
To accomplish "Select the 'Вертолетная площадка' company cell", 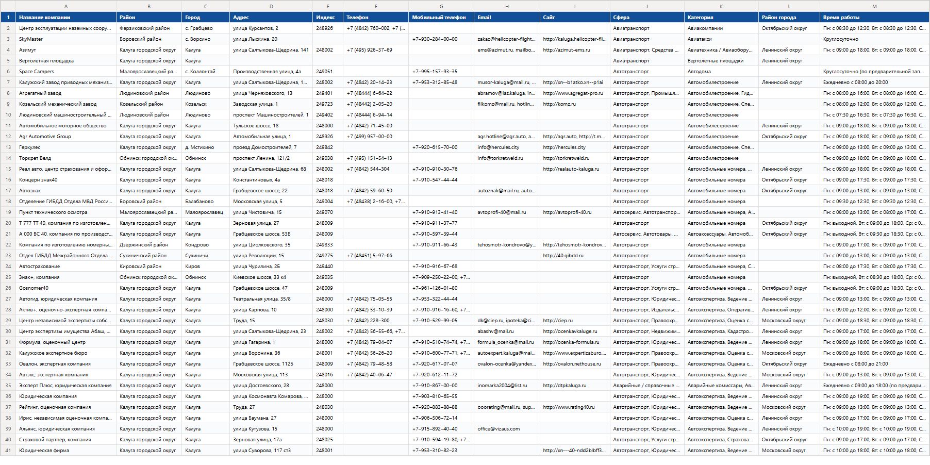I will pyautogui.click(x=66, y=61).
